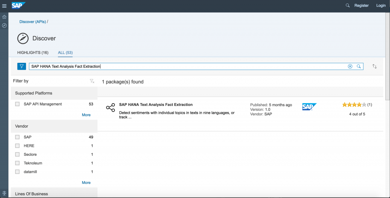Check the SAP vendor checkbox
The image size is (390, 198).
click(x=18, y=137)
